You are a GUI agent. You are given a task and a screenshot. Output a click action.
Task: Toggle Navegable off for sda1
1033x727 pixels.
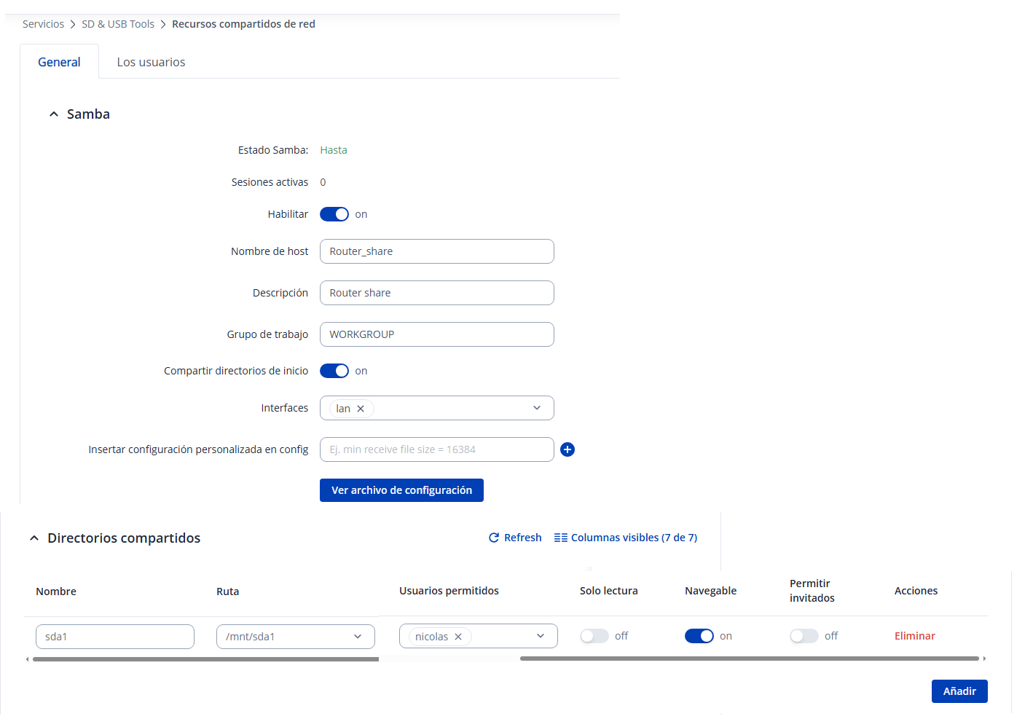pyautogui.click(x=699, y=636)
